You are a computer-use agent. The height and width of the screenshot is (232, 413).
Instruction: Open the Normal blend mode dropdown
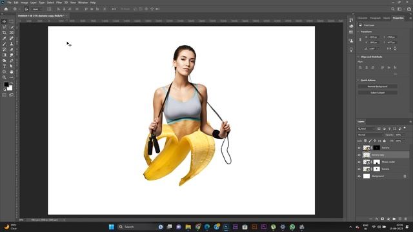coord(370,135)
